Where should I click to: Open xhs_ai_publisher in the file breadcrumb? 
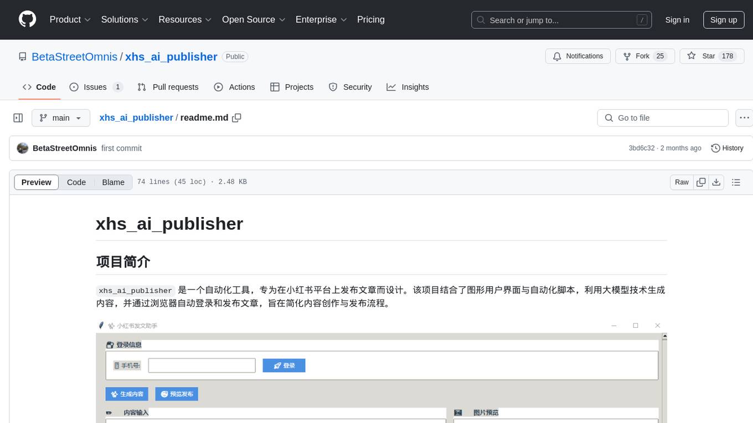point(136,117)
